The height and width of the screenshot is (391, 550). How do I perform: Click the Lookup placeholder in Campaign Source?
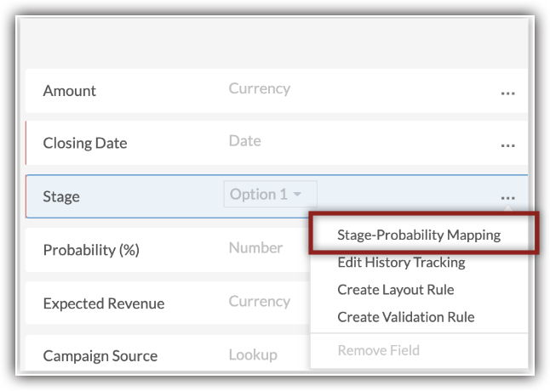[253, 354]
